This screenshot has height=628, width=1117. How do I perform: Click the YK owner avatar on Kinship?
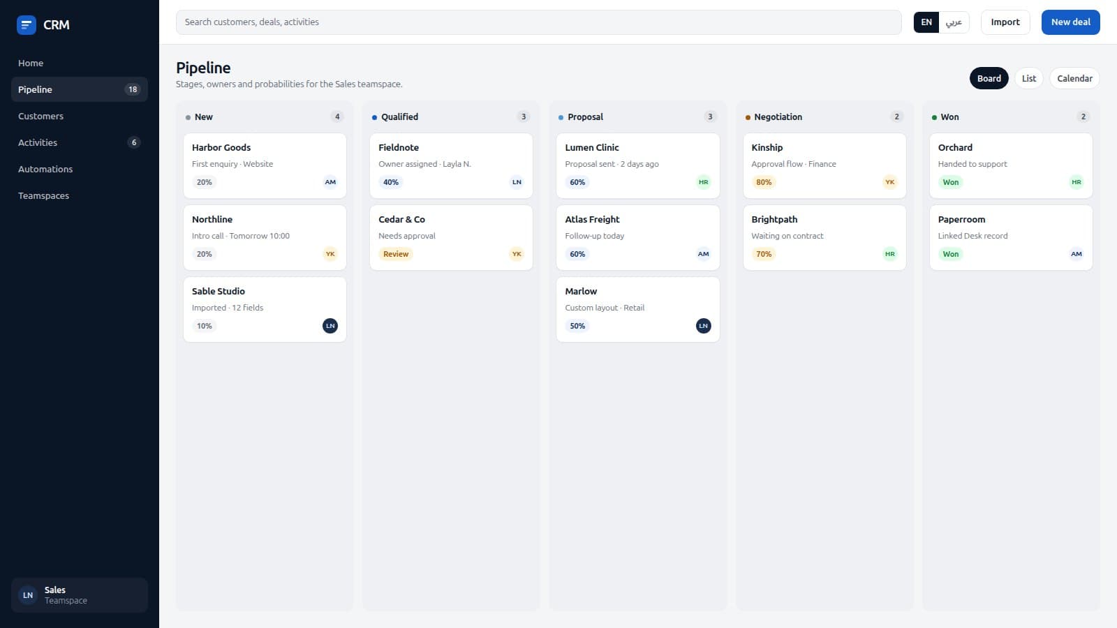pos(889,182)
